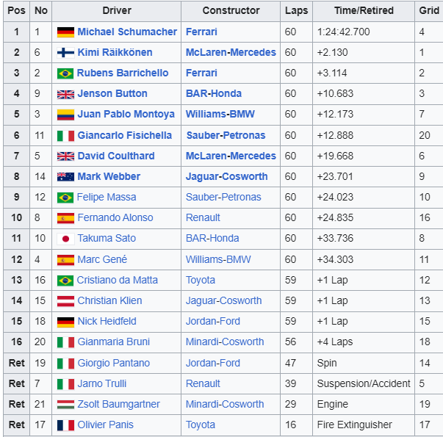Click the Colombian flag beside Juan Pablo Montoya
The image size is (443, 437).
click(65, 115)
